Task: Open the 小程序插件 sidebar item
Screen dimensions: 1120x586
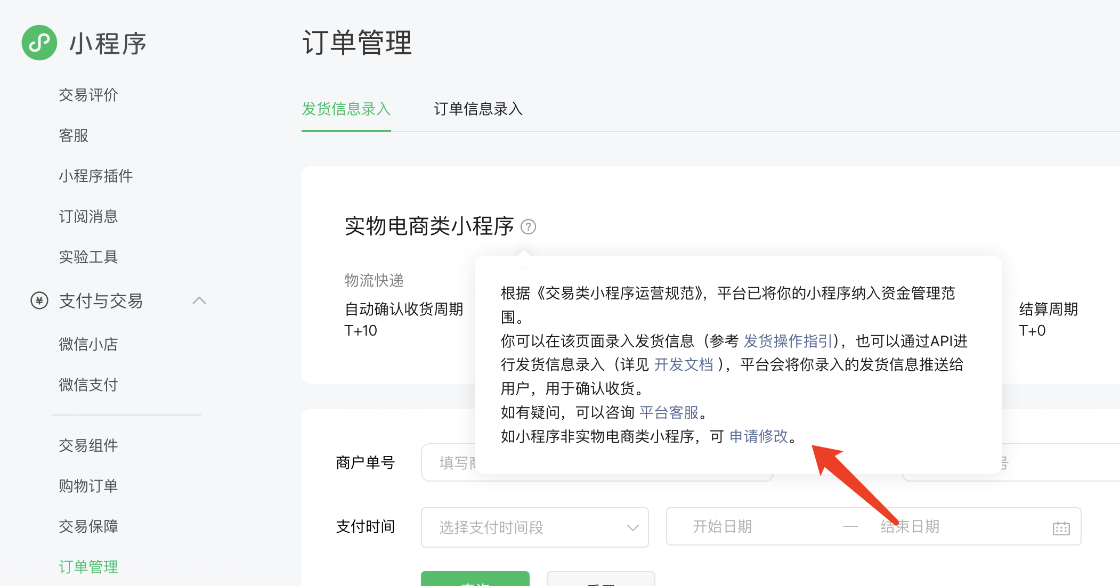Action: tap(96, 176)
